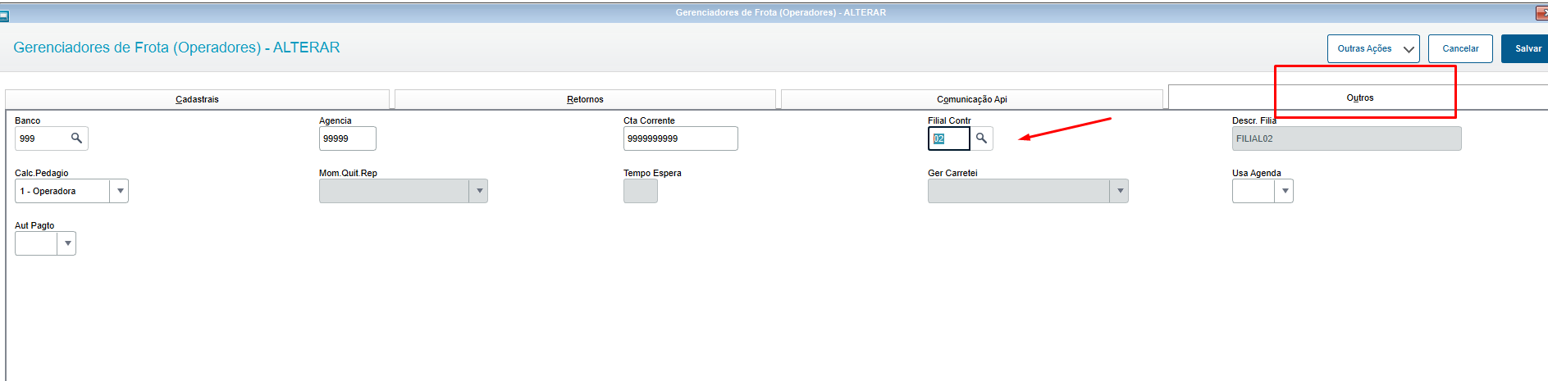1548x381 pixels.
Task: Close the window with the red X
Action: pyautogui.click(x=1541, y=13)
